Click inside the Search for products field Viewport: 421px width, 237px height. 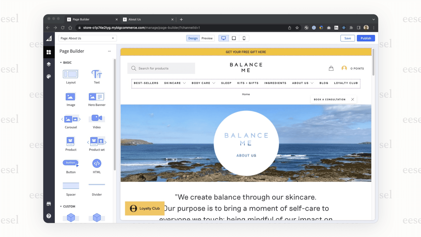pos(161,68)
